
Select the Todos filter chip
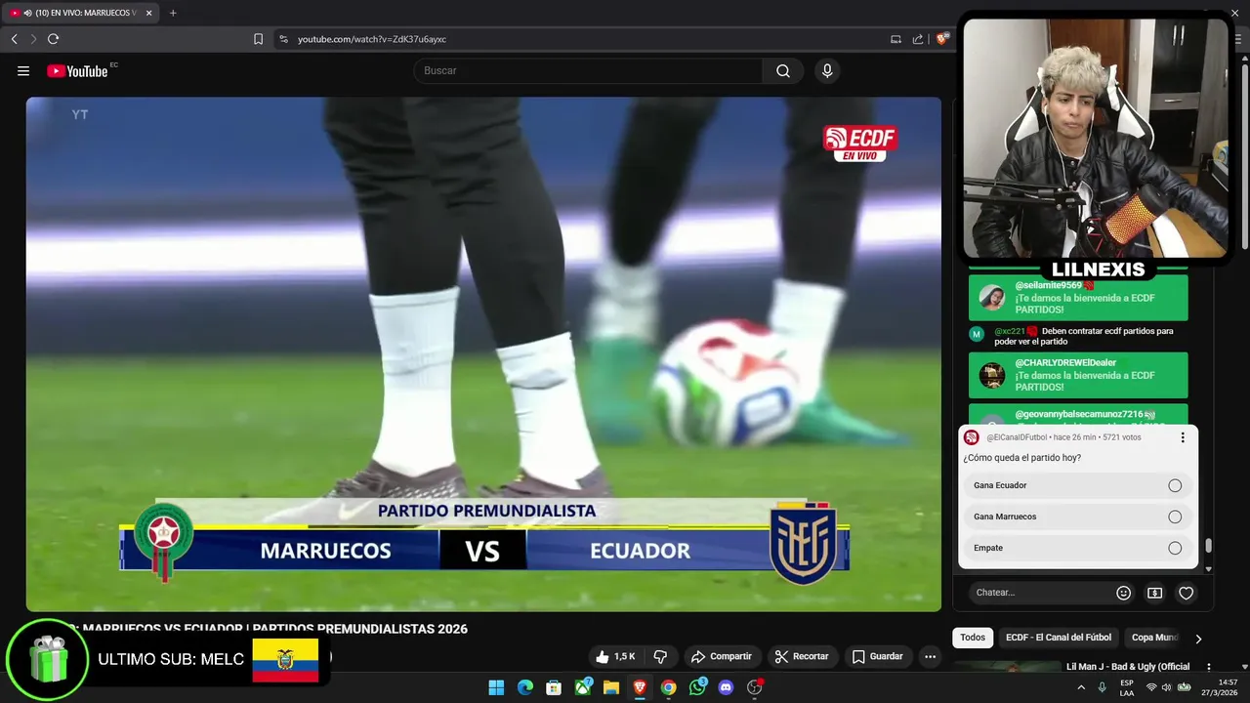(973, 638)
